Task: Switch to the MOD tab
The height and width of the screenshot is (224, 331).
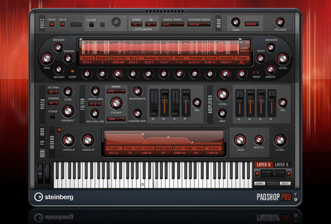Action: 42,132
